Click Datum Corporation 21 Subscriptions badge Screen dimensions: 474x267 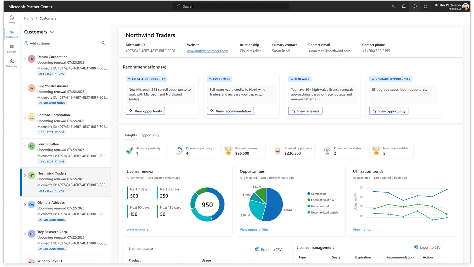[52, 74]
